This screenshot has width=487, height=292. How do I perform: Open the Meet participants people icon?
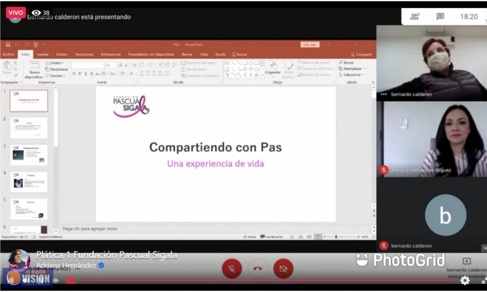tap(415, 16)
